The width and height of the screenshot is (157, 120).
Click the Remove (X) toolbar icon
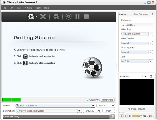43,17
